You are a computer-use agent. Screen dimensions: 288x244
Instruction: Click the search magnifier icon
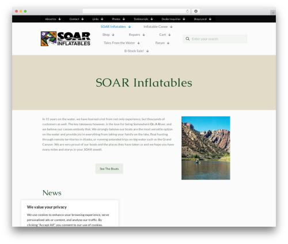point(187,39)
